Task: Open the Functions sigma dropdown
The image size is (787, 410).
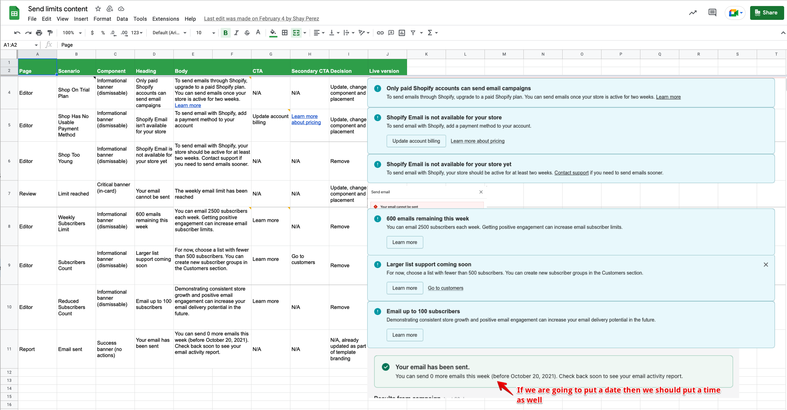Action: [433, 33]
